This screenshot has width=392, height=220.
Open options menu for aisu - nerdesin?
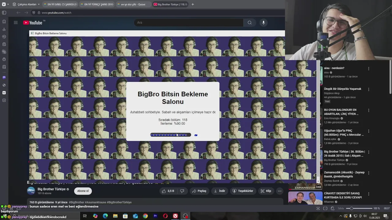(369, 69)
